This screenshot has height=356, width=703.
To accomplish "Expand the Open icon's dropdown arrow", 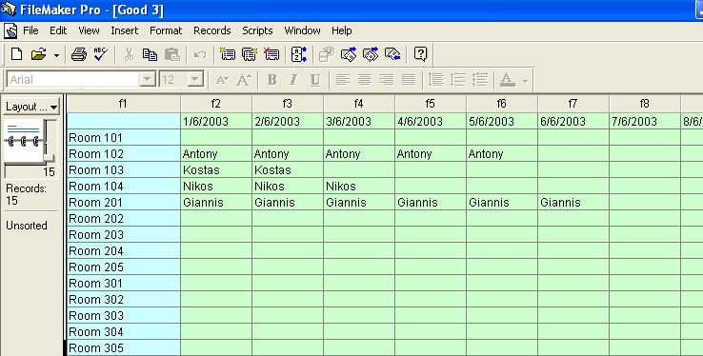I will pyautogui.click(x=56, y=55).
